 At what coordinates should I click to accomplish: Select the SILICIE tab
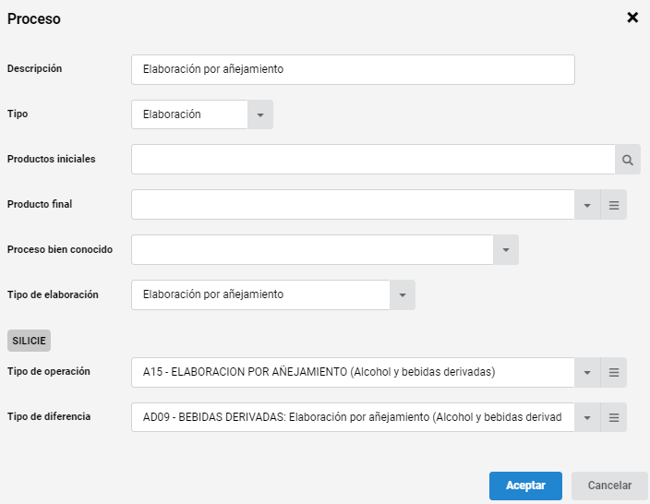(x=29, y=341)
